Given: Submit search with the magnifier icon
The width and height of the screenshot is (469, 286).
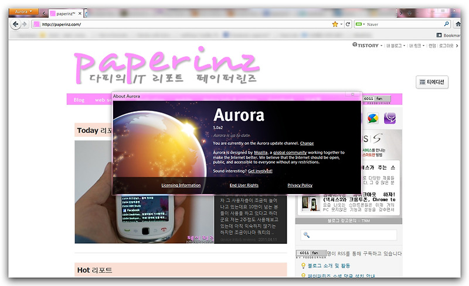Looking at the screenshot, I should [x=447, y=24].
